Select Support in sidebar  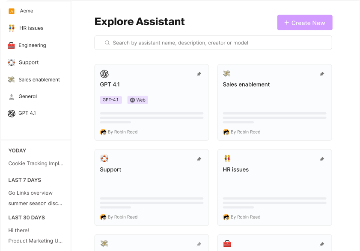[29, 62]
